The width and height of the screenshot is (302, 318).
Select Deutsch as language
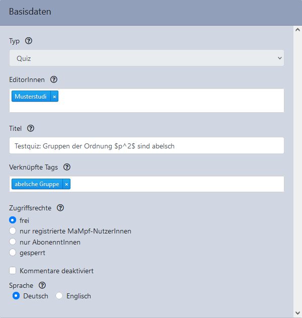17,296
